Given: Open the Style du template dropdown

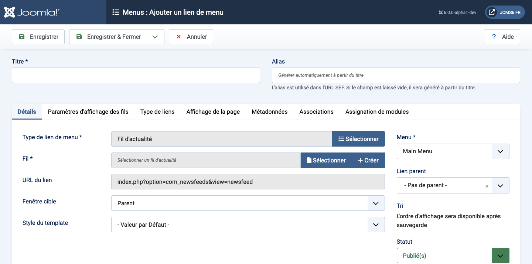Looking at the screenshot, I should pyautogui.click(x=248, y=224).
